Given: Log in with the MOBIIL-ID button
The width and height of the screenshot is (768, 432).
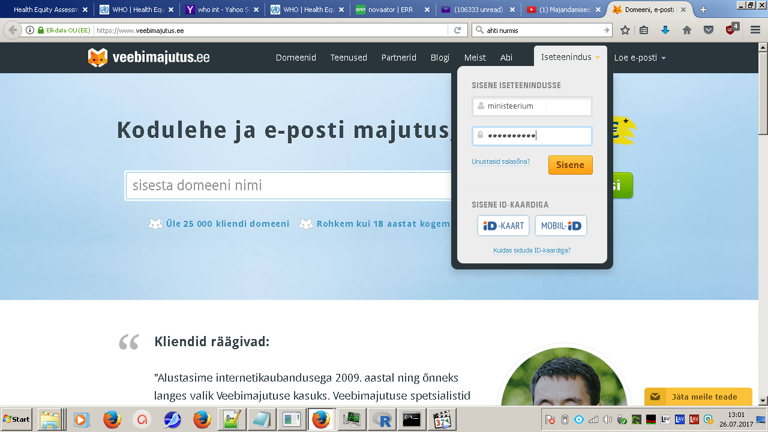Looking at the screenshot, I should (x=561, y=226).
